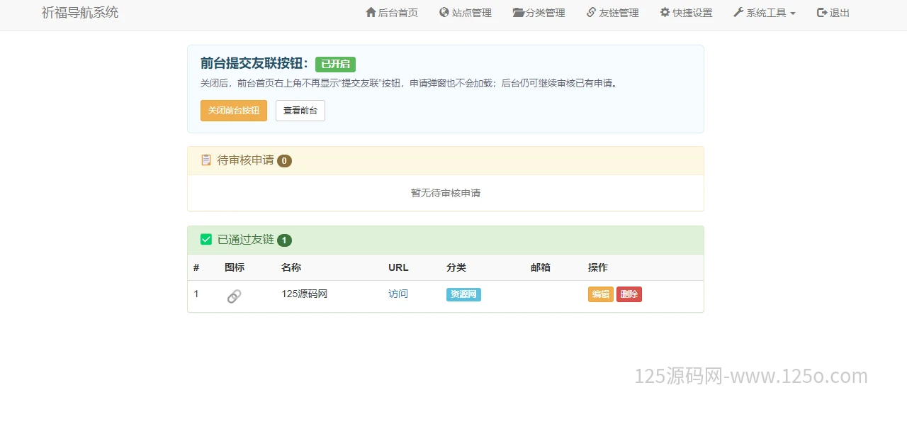907x422 pixels.
Task: Click the pending count badge 0
Action: 284,161
